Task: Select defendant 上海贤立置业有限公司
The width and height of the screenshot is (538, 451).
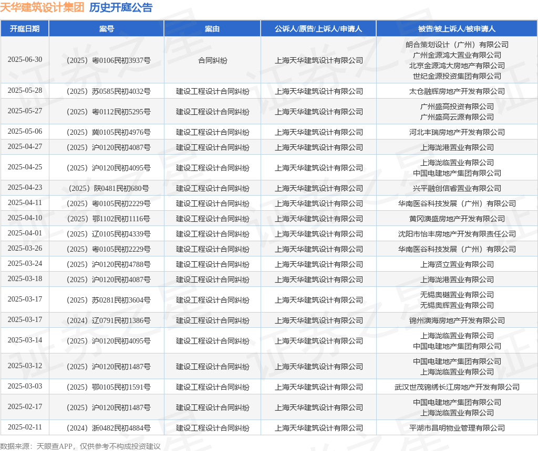Action: [457, 265]
